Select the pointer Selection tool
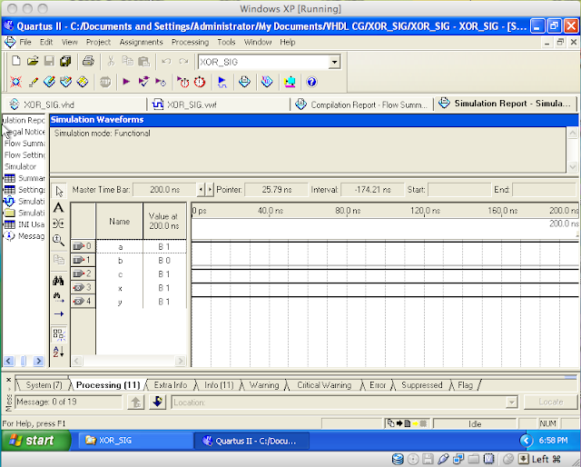 pyautogui.click(x=59, y=192)
